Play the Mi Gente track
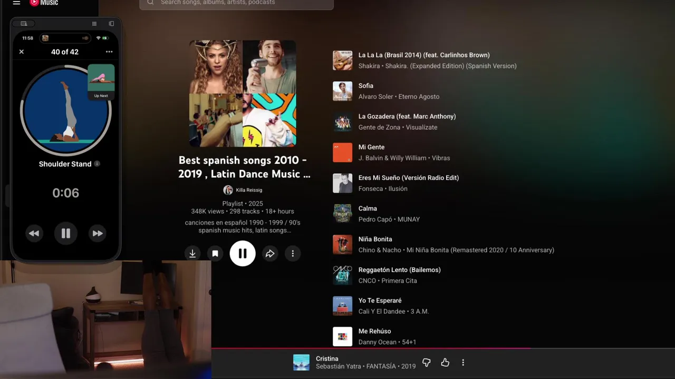This screenshot has width=675, height=379. click(371, 147)
